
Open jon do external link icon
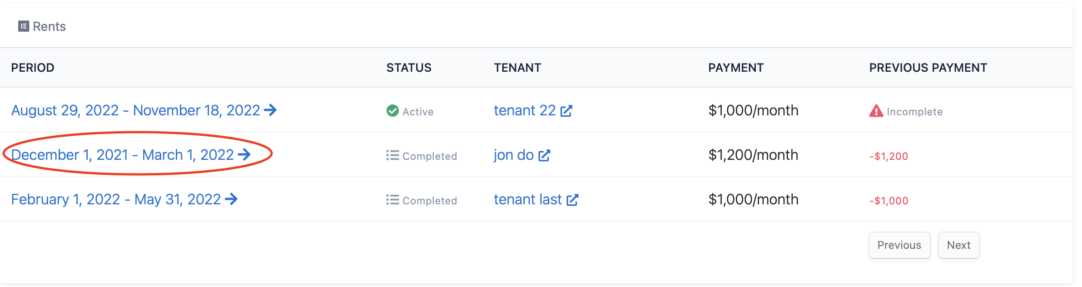click(544, 155)
